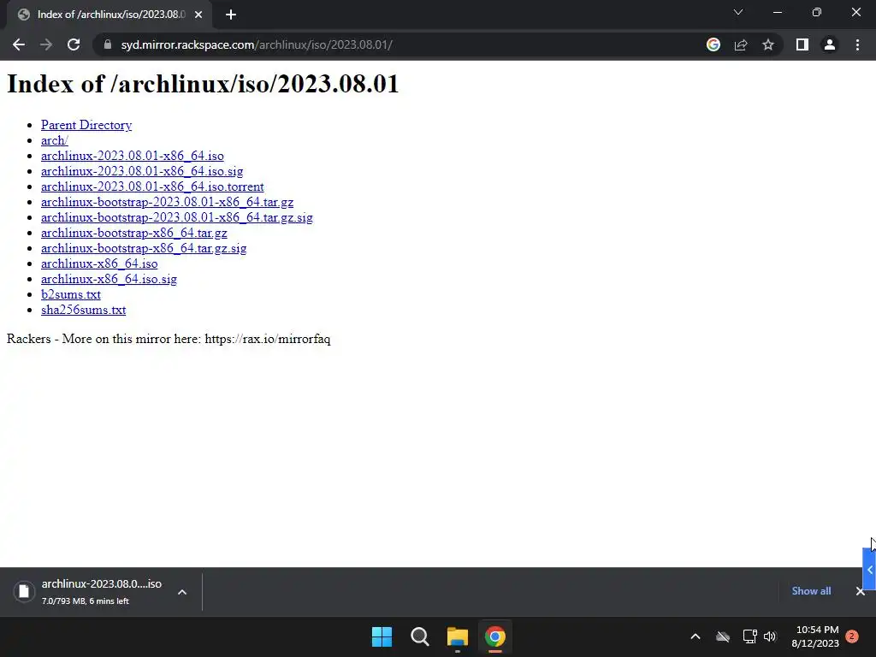Download archlinux-2023.08.01-x86_64.iso
This screenshot has height=657, width=876.
(133, 156)
